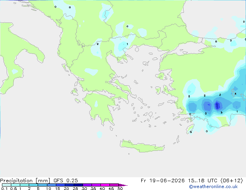
Task: Click the violet swatch between 30 and 35
Action: (87, 185)
